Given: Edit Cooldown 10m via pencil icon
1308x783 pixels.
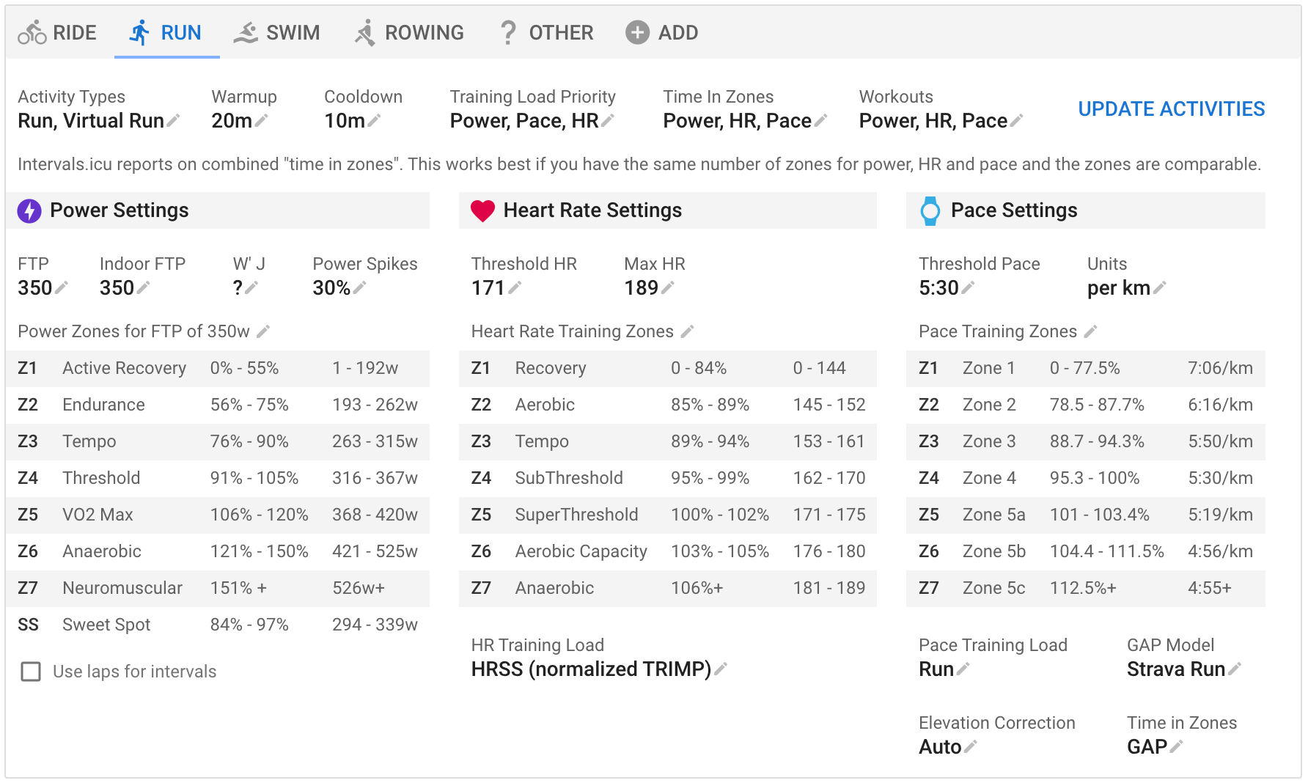Looking at the screenshot, I should tap(375, 121).
